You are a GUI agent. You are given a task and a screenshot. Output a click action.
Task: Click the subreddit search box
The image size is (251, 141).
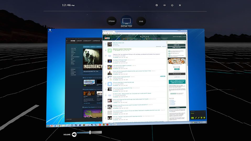[x=176, y=42]
